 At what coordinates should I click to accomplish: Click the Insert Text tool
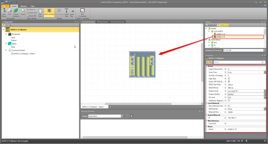click(66, 12)
